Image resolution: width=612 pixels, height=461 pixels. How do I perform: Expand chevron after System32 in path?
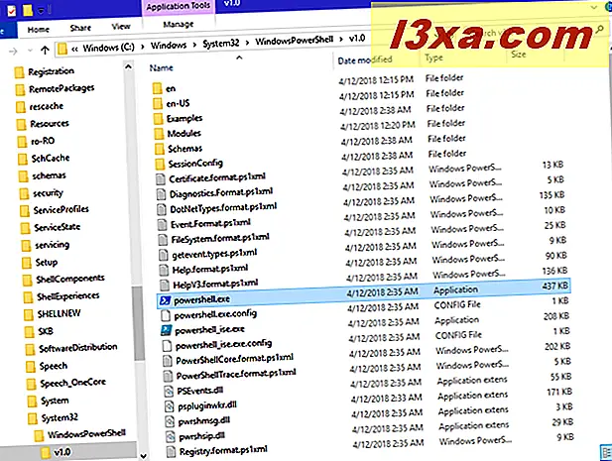click(247, 42)
